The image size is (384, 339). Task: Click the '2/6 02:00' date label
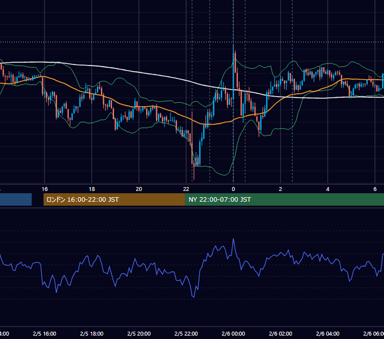(x=281, y=333)
